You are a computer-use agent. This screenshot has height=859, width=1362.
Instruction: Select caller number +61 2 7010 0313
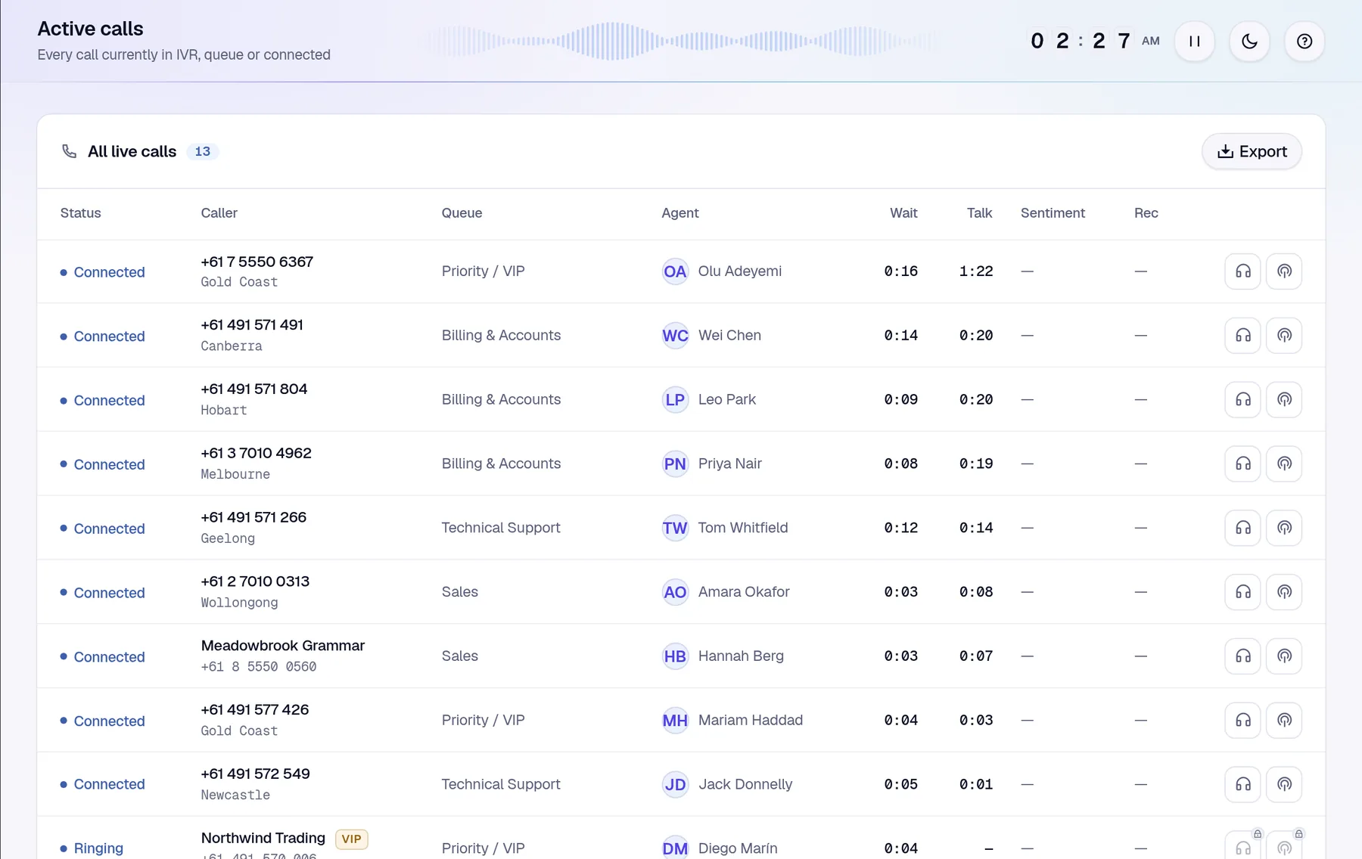(x=255, y=581)
